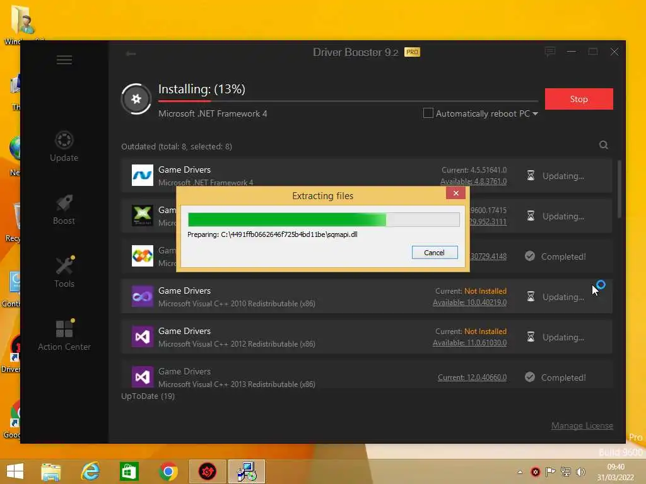Screen dimensions: 646x484
Task: Open Available: 10.0.40219.0 version link
Action: (x=469, y=302)
